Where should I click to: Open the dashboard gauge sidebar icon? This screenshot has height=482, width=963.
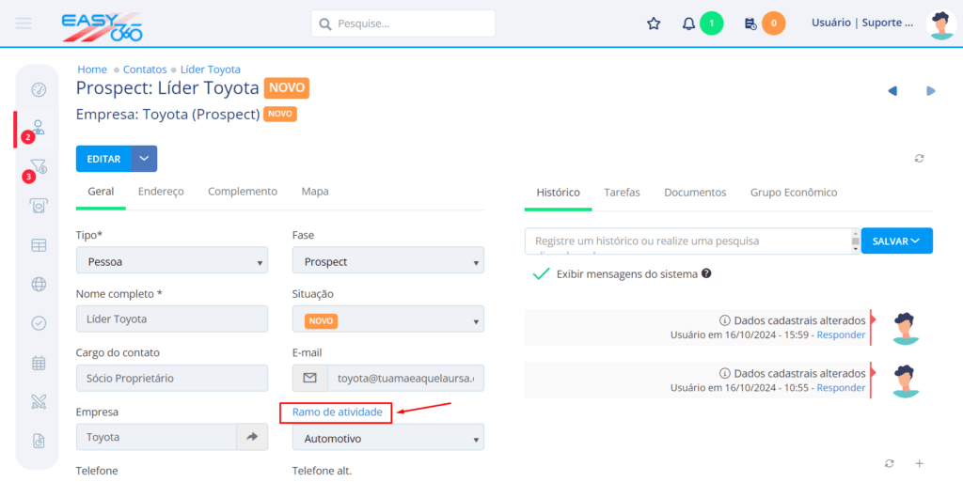tap(39, 90)
